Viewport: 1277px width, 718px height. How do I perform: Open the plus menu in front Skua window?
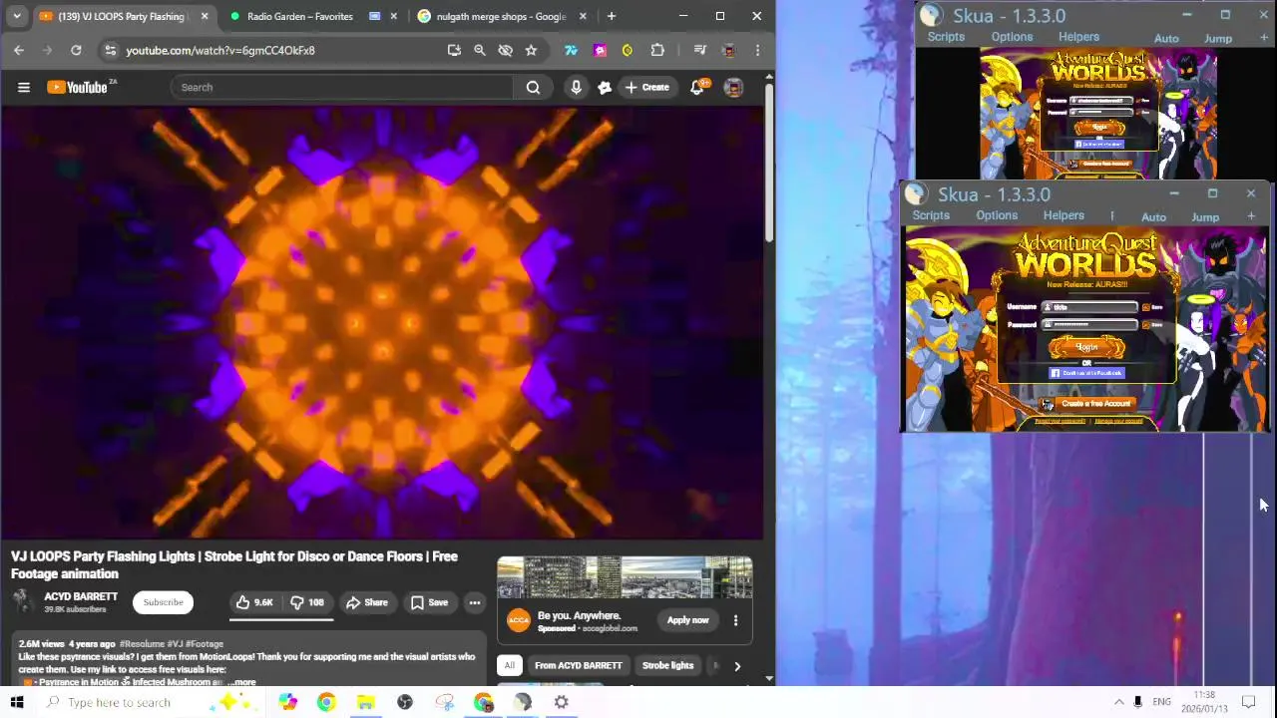tap(1250, 216)
